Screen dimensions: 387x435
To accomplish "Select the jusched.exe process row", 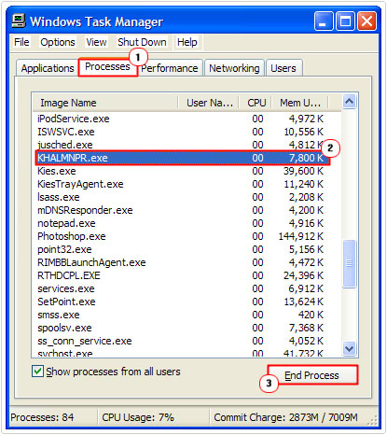I will click(x=180, y=145).
